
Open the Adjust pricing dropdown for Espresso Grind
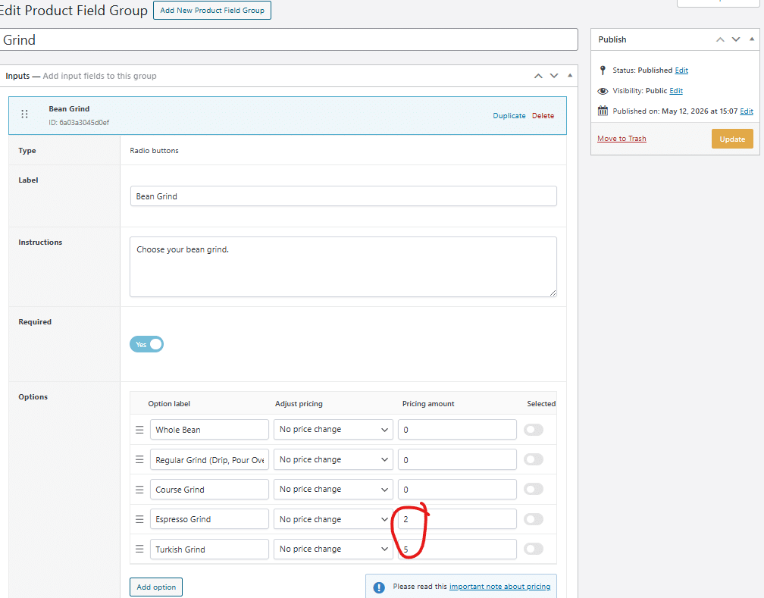pyautogui.click(x=333, y=519)
